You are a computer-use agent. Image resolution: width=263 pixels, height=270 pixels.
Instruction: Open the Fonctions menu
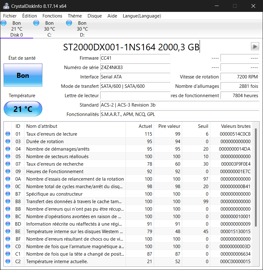tap(52, 16)
